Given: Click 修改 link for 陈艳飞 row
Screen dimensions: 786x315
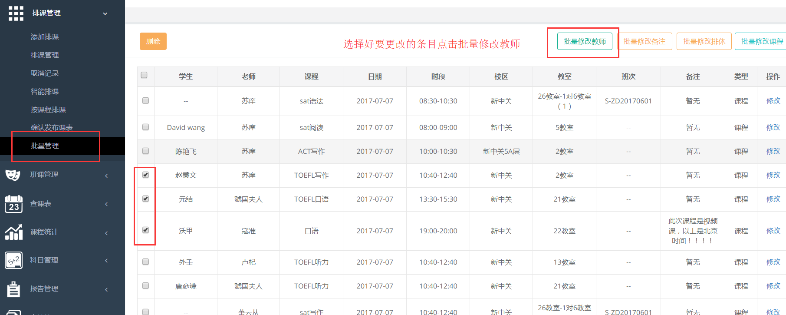Looking at the screenshot, I should click(773, 151).
